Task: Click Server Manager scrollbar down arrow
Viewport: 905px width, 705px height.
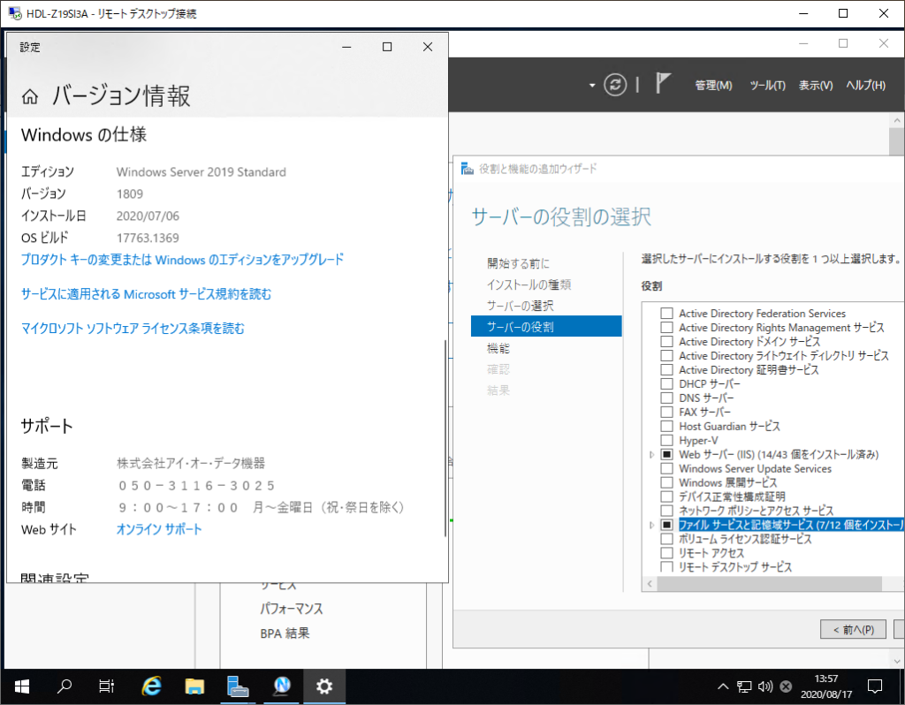Action: point(896,661)
